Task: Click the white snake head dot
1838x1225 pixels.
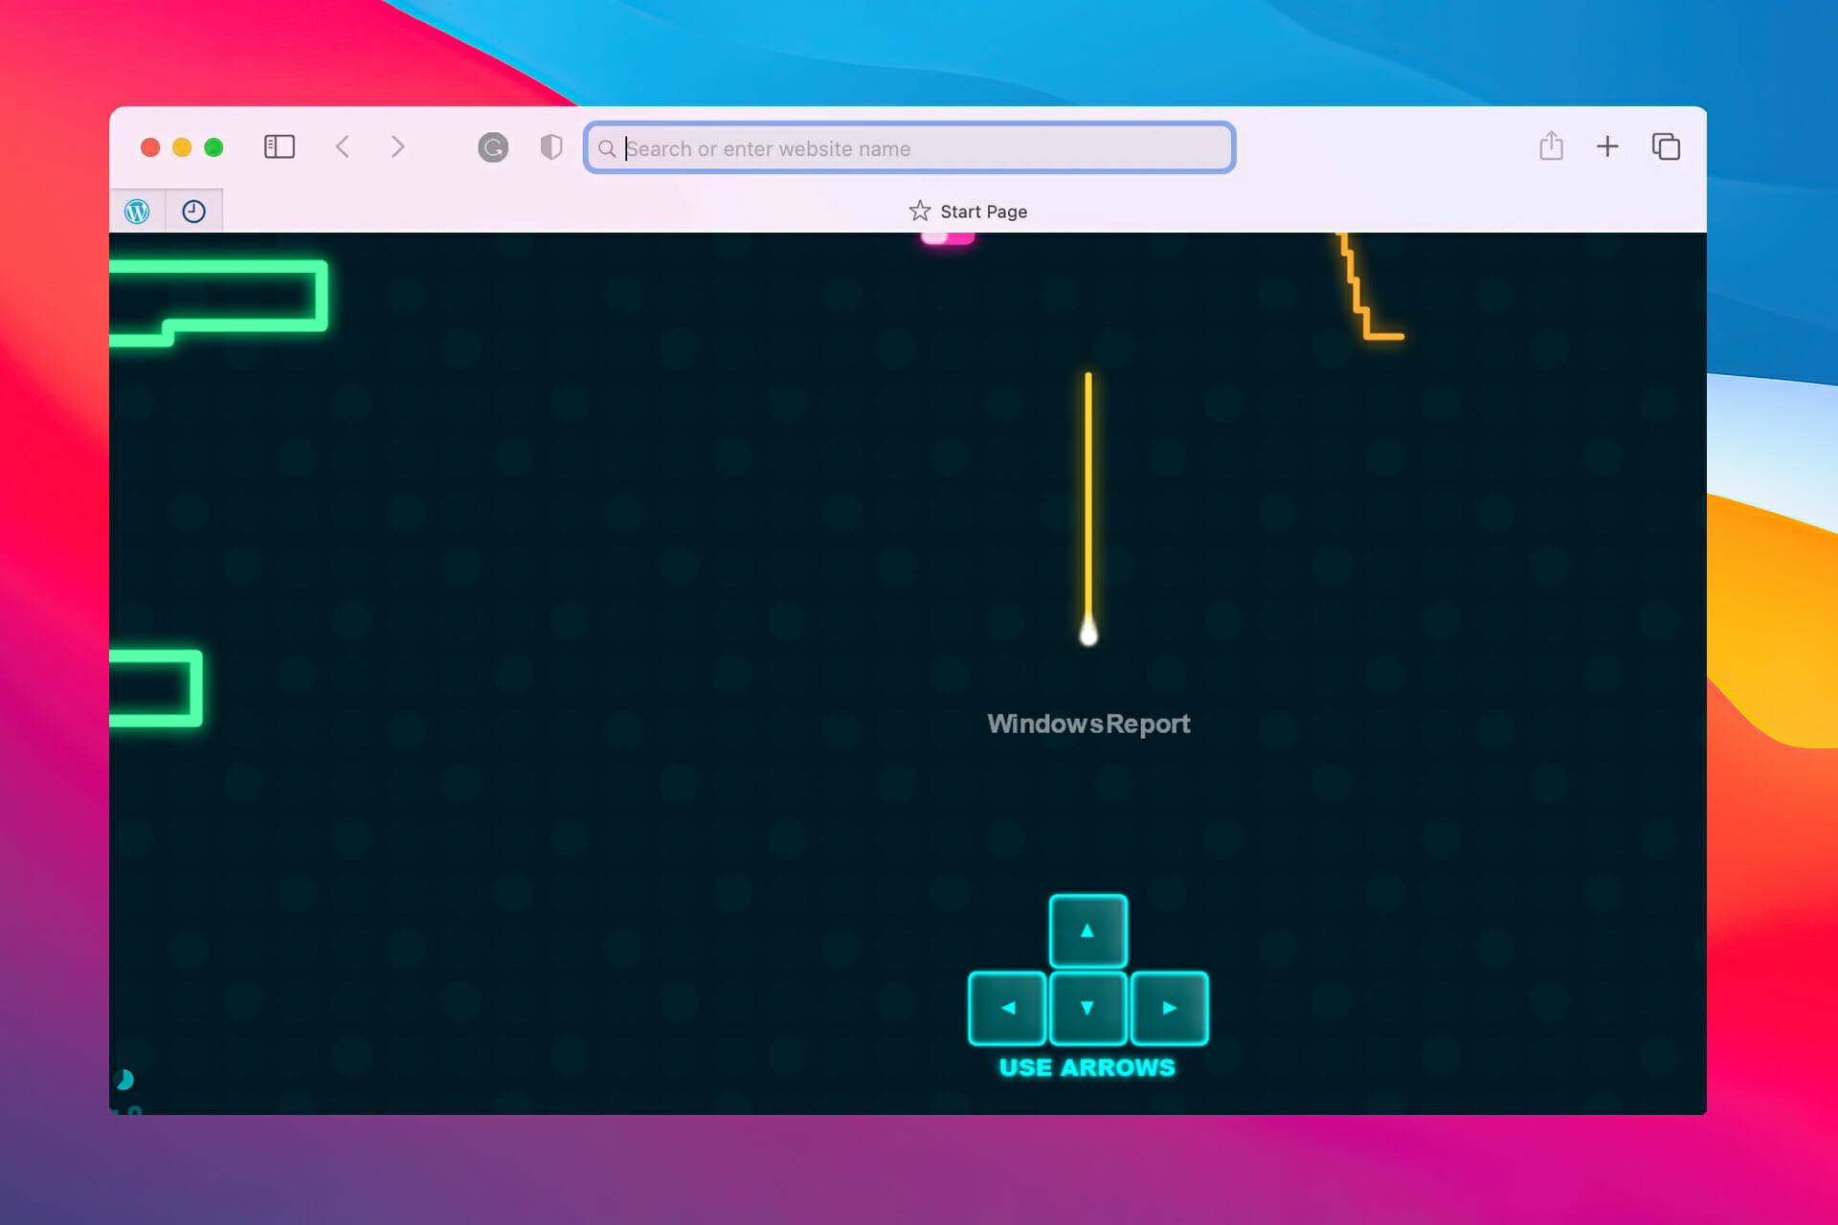Action: 1088,633
